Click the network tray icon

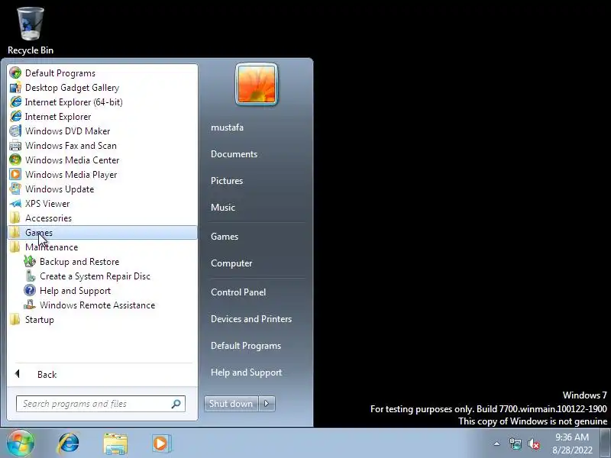[515, 443]
